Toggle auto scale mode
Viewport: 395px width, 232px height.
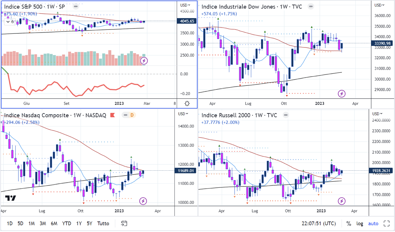point(373,223)
